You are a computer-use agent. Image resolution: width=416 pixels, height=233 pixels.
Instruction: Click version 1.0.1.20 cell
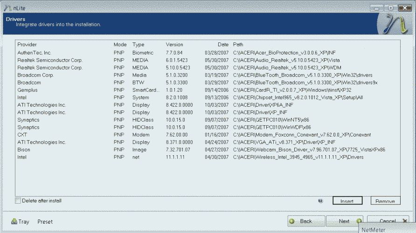pyautogui.click(x=174, y=90)
